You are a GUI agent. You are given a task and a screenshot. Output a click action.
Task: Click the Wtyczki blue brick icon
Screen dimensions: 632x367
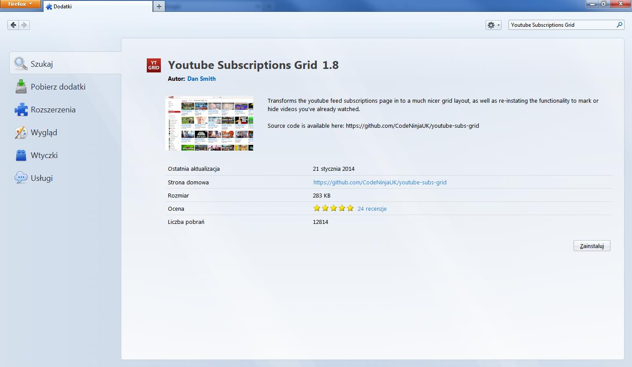pyautogui.click(x=21, y=155)
